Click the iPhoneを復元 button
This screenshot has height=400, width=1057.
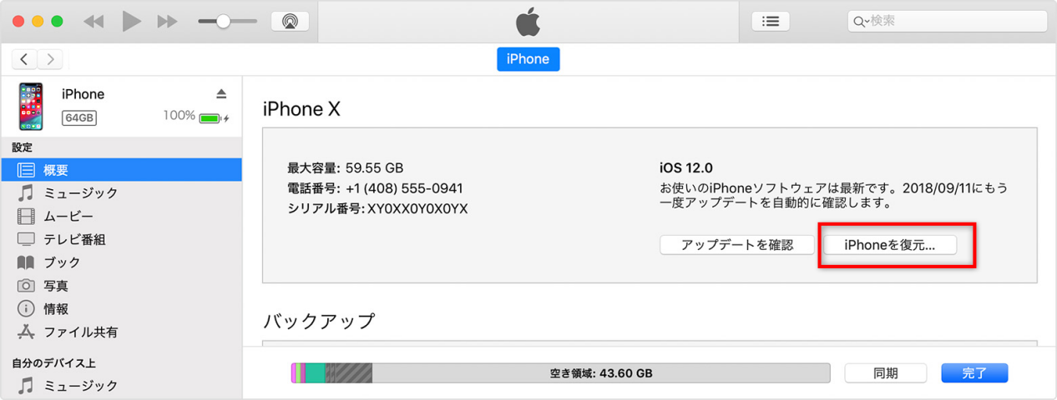(889, 245)
